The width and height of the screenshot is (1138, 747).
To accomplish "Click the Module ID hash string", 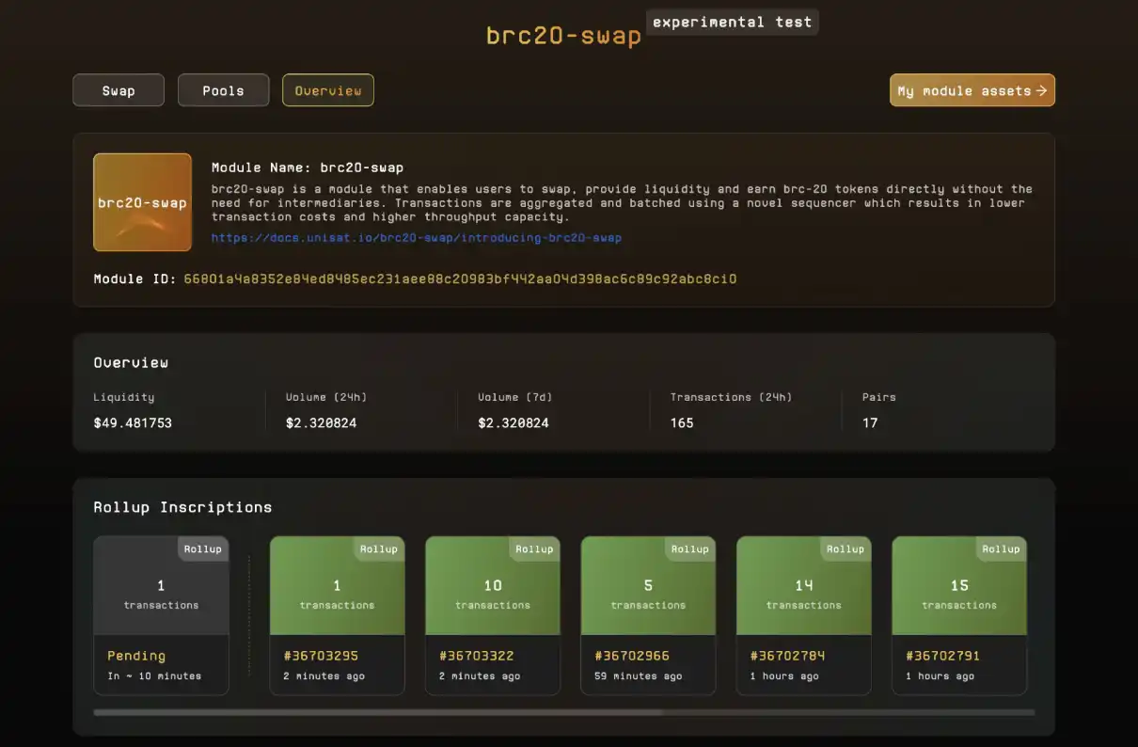I will tap(460, 278).
